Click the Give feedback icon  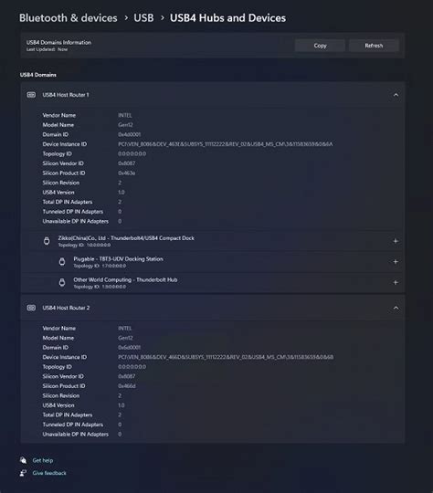pyautogui.click(x=23, y=473)
